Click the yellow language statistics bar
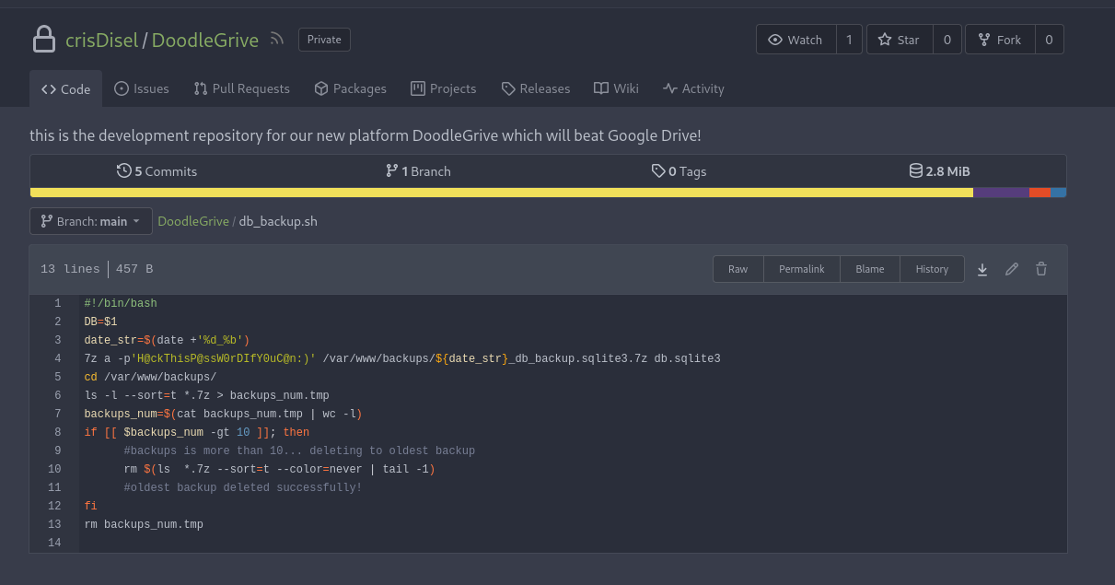 tap(502, 193)
